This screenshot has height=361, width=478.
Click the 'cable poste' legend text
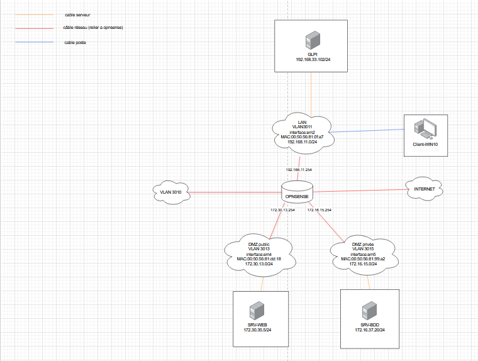[76, 42]
